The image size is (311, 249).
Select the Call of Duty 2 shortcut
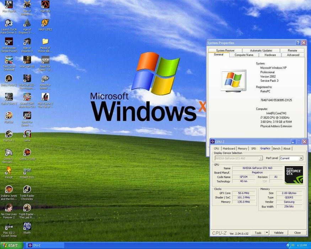coord(9,99)
